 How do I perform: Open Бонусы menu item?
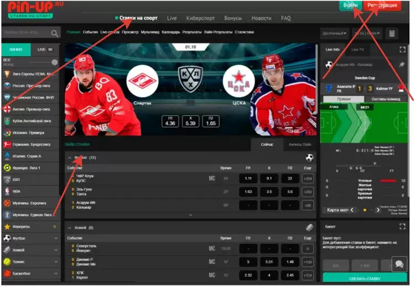(233, 18)
